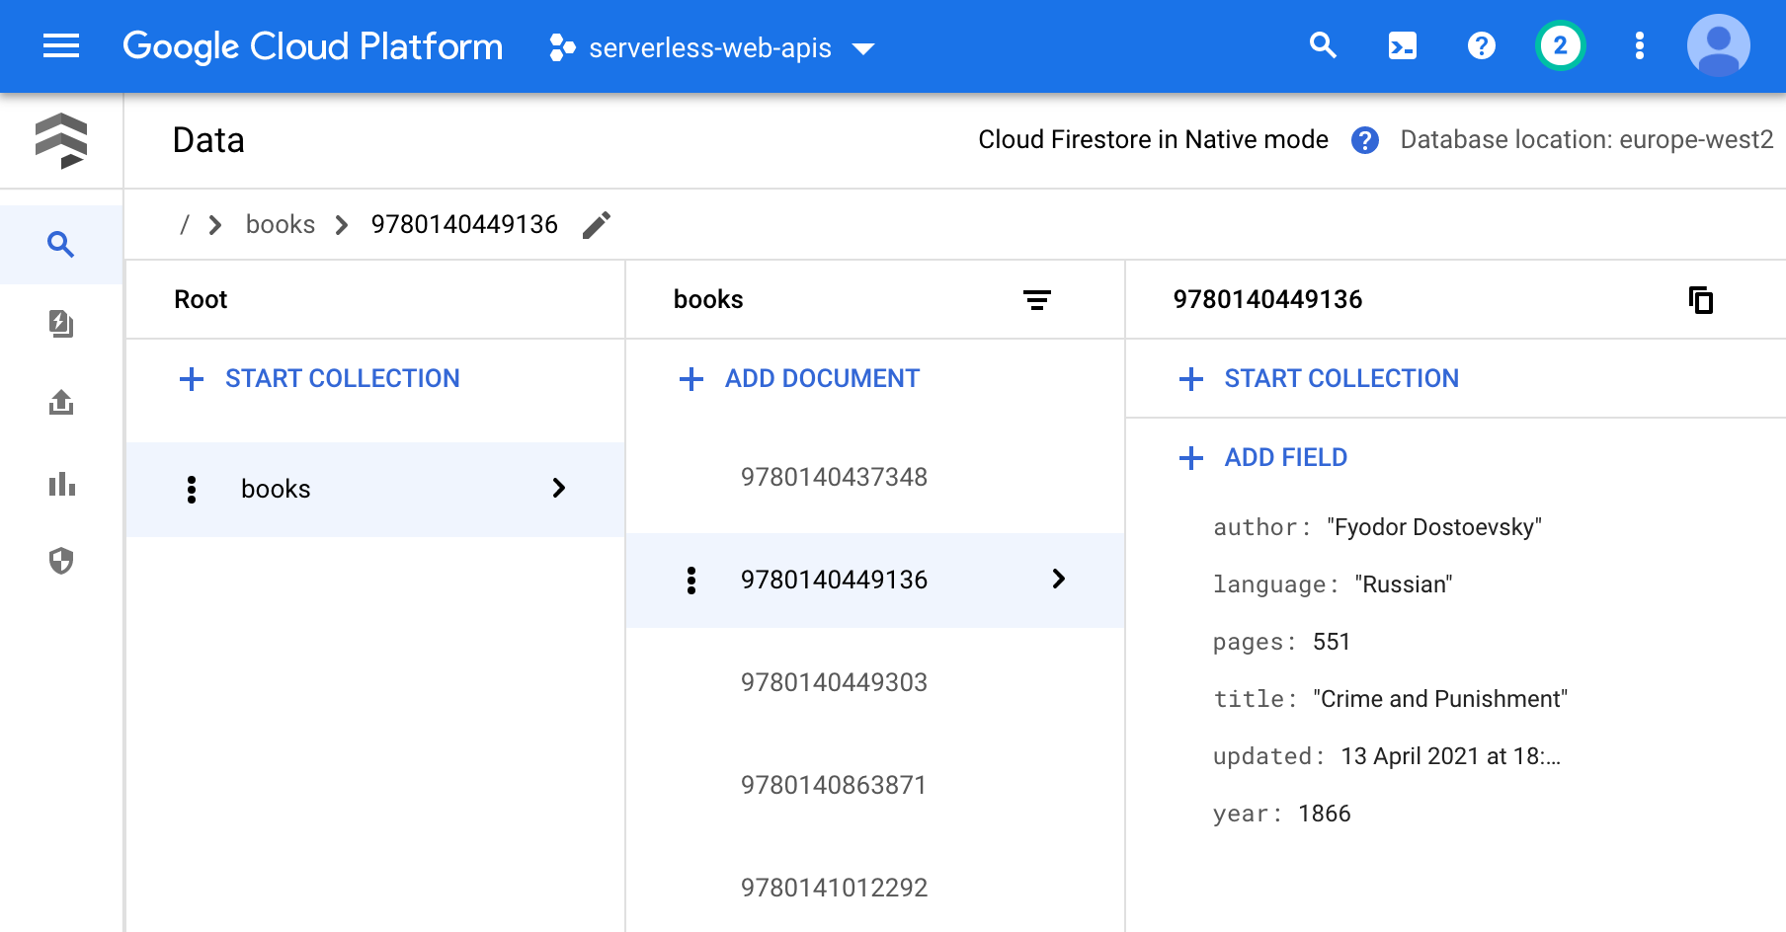Open filter icon in books column
The width and height of the screenshot is (1786, 932).
[1036, 300]
